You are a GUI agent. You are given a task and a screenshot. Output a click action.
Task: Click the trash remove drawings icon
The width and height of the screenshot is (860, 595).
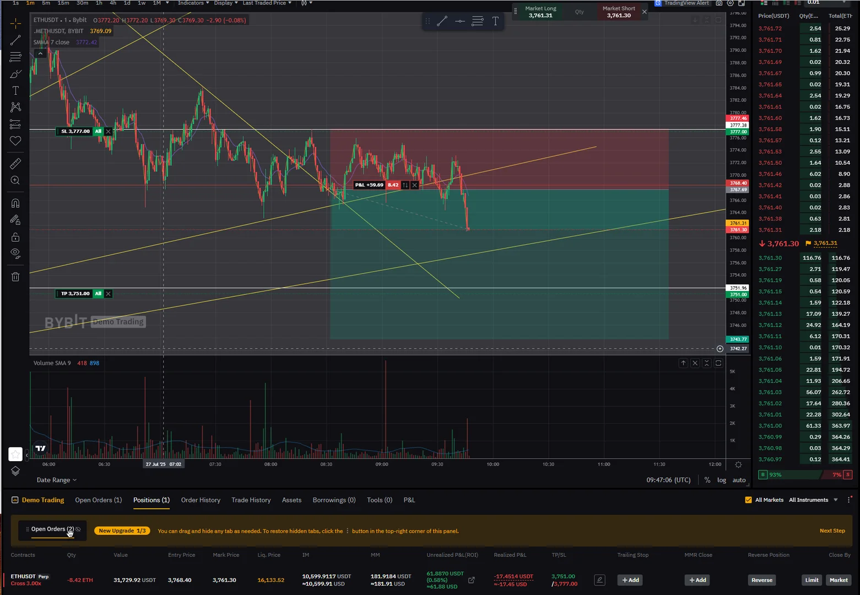pos(15,277)
